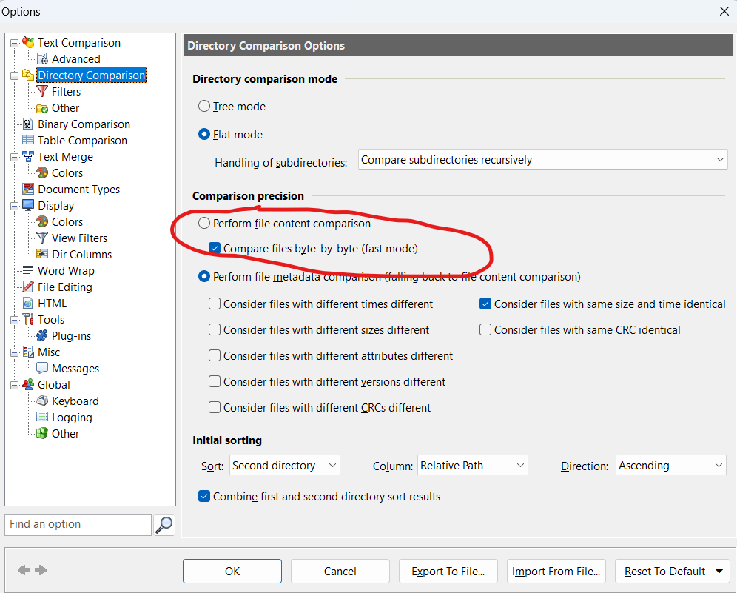Click the Text Merge icon
Screen dimensions: 737x593
coord(28,157)
